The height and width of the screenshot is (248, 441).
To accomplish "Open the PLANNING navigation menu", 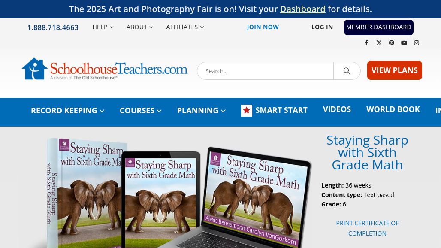I will (x=201, y=111).
